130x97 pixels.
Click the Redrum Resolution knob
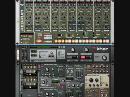coord(69,35)
